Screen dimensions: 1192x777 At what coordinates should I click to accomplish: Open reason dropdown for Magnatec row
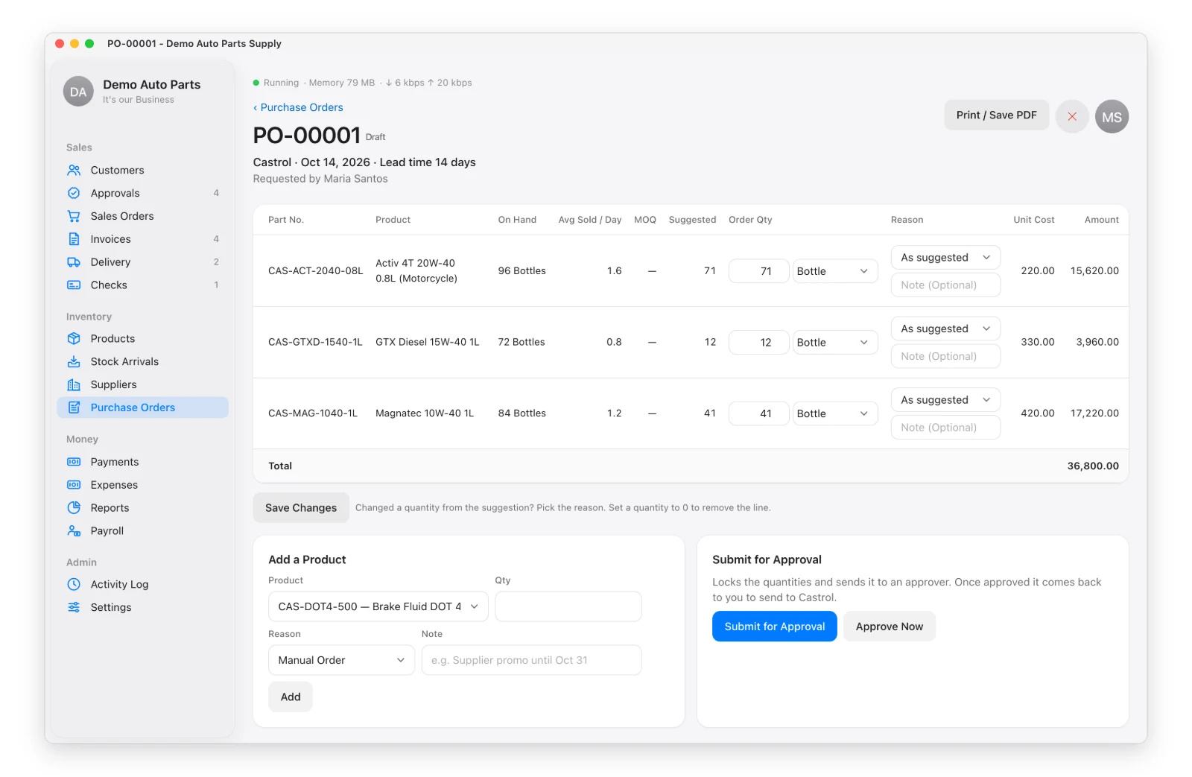coord(945,400)
